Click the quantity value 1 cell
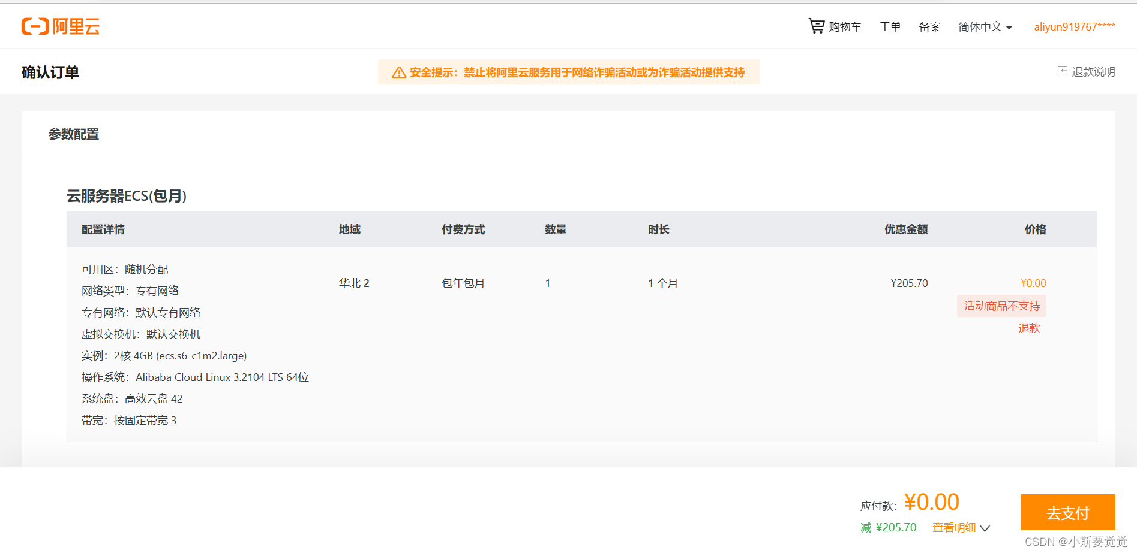This screenshot has height=553, width=1137. [x=548, y=283]
